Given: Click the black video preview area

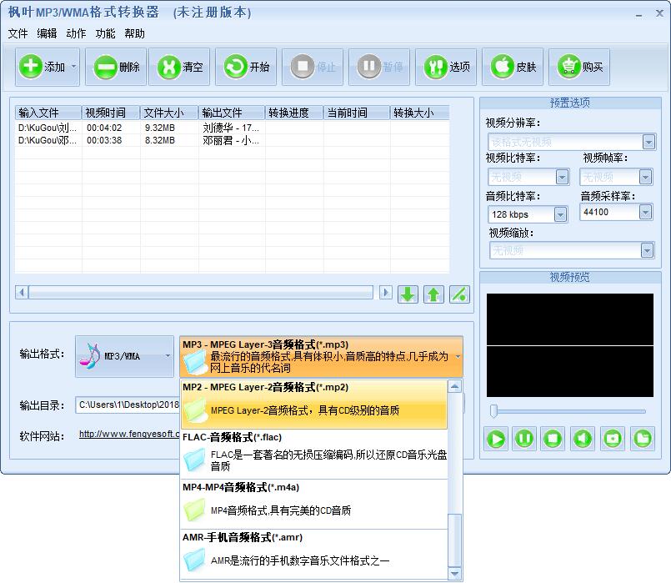Looking at the screenshot, I should 570,345.
